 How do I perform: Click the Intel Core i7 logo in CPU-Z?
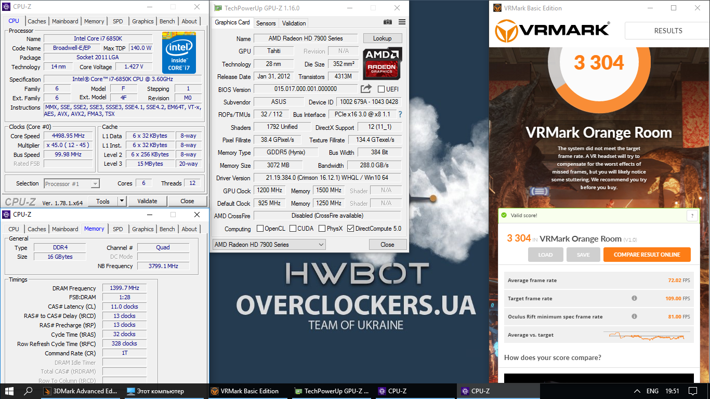(x=179, y=53)
